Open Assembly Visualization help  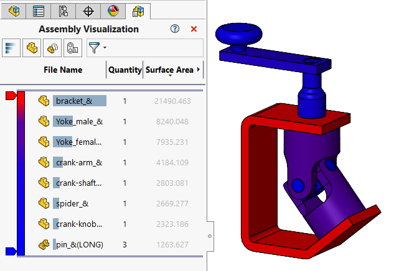(x=175, y=29)
